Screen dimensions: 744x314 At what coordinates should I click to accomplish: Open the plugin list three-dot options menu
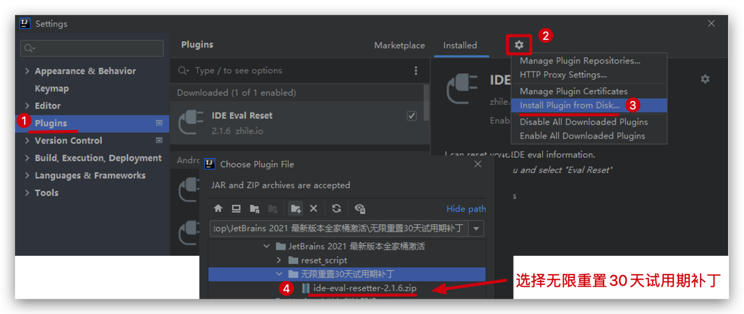416,71
